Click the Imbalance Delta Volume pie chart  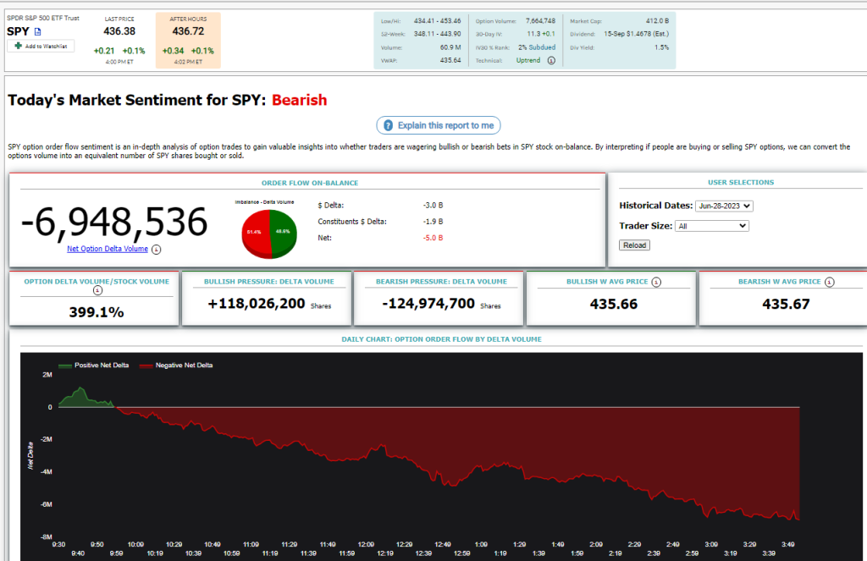[269, 234]
